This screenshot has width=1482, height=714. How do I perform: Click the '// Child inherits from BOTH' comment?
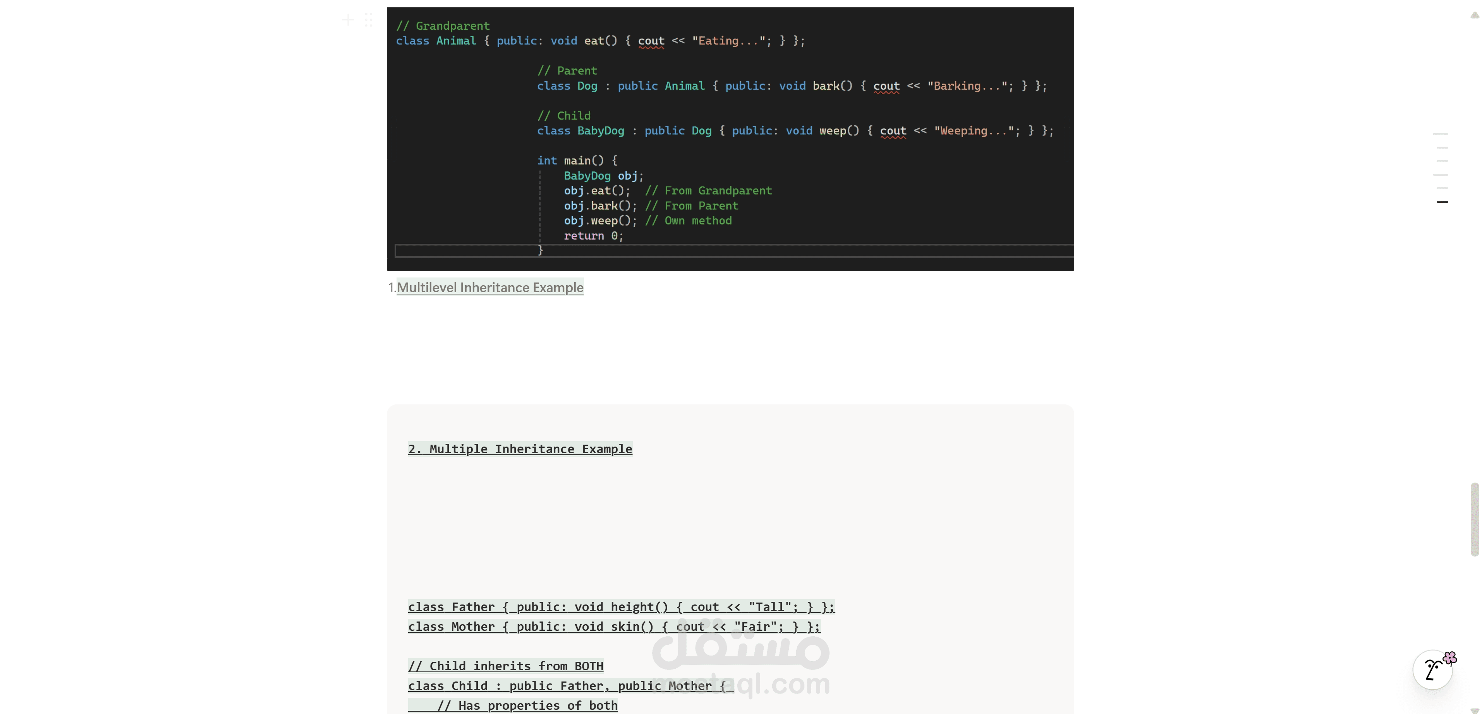pyautogui.click(x=506, y=666)
